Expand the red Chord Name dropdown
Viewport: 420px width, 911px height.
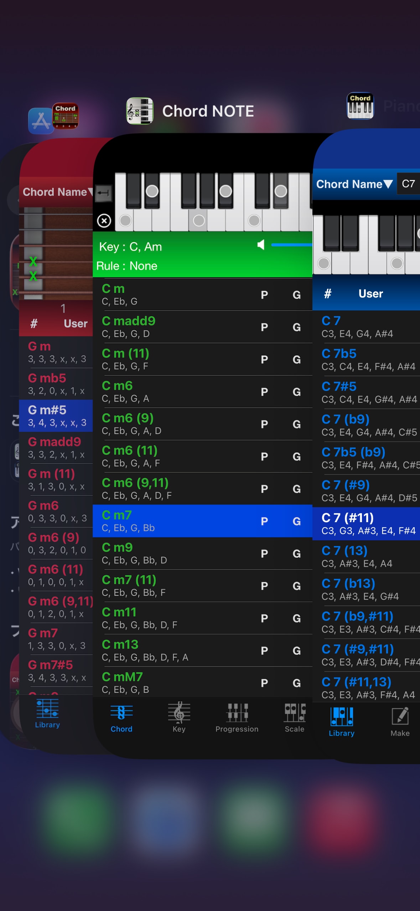click(x=57, y=192)
